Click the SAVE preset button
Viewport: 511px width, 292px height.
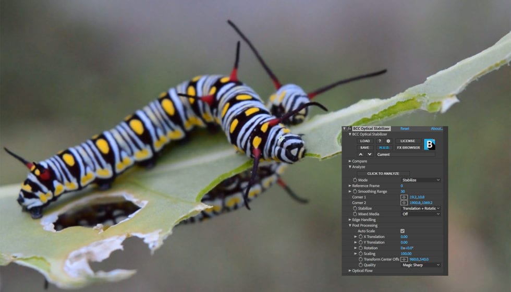coord(365,148)
